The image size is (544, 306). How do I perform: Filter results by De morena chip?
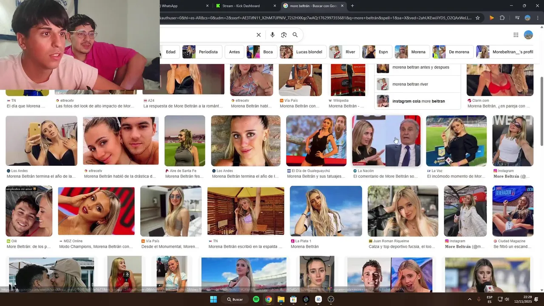[x=453, y=52]
